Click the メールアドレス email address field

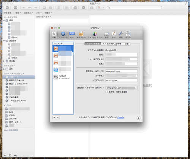click(122, 59)
